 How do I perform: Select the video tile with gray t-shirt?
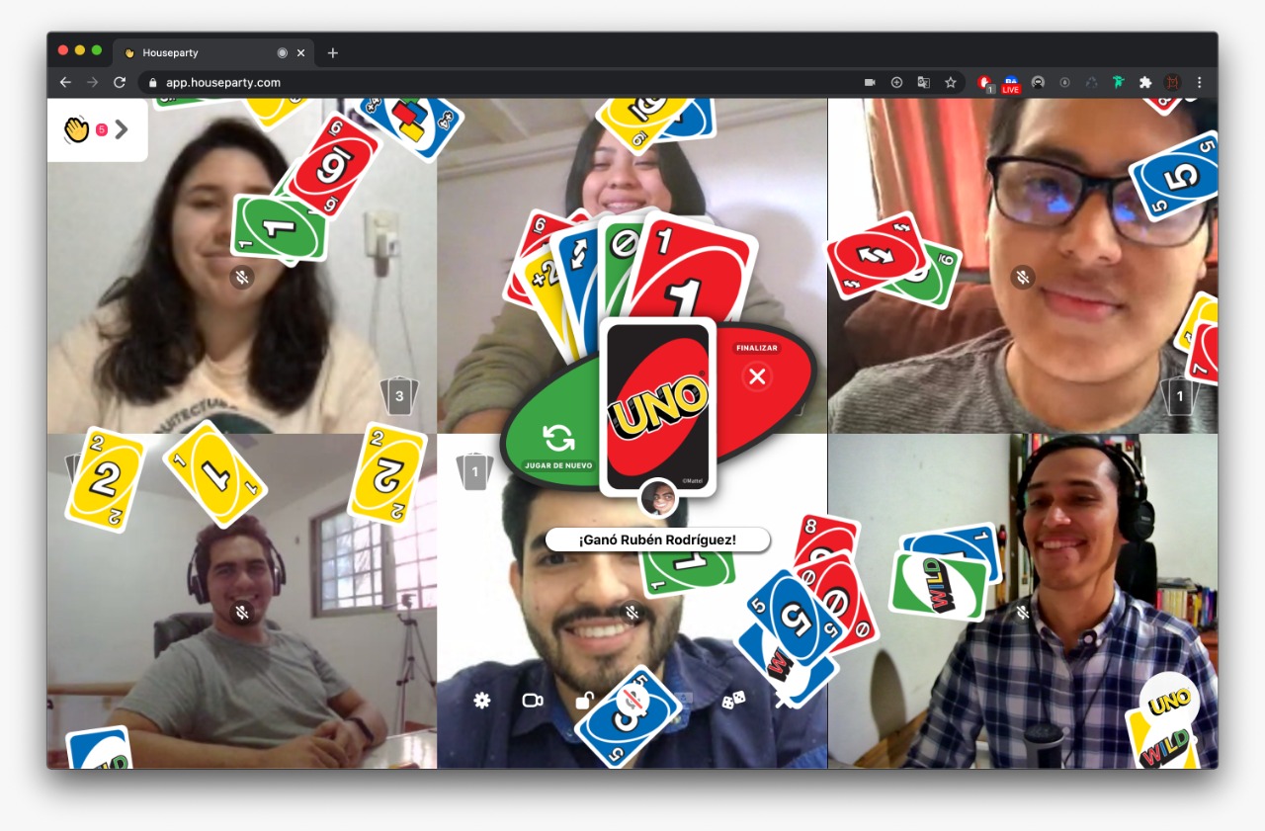click(x=242, y=601)
